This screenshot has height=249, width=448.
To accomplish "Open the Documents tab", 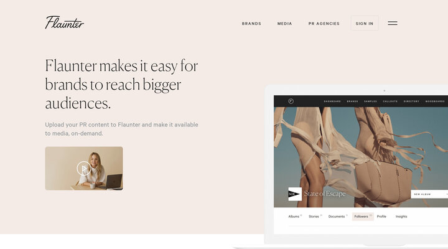I will 338,217.
